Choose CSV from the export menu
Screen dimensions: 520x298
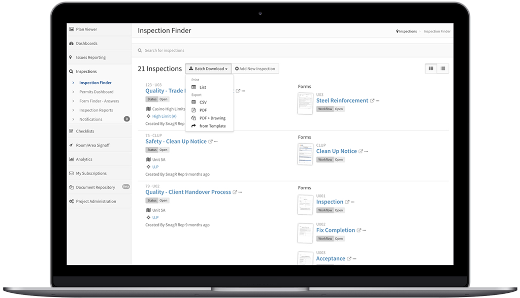click(x=203, y=102)
